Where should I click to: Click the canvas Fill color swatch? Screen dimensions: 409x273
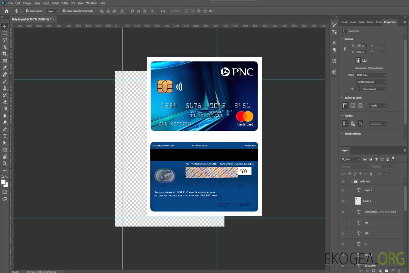pyautogui.click(x=357, y=89)
